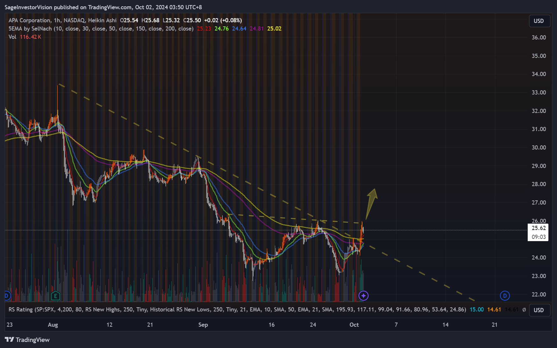
Task: Click the Oct label on time axis
Action: 354,325
